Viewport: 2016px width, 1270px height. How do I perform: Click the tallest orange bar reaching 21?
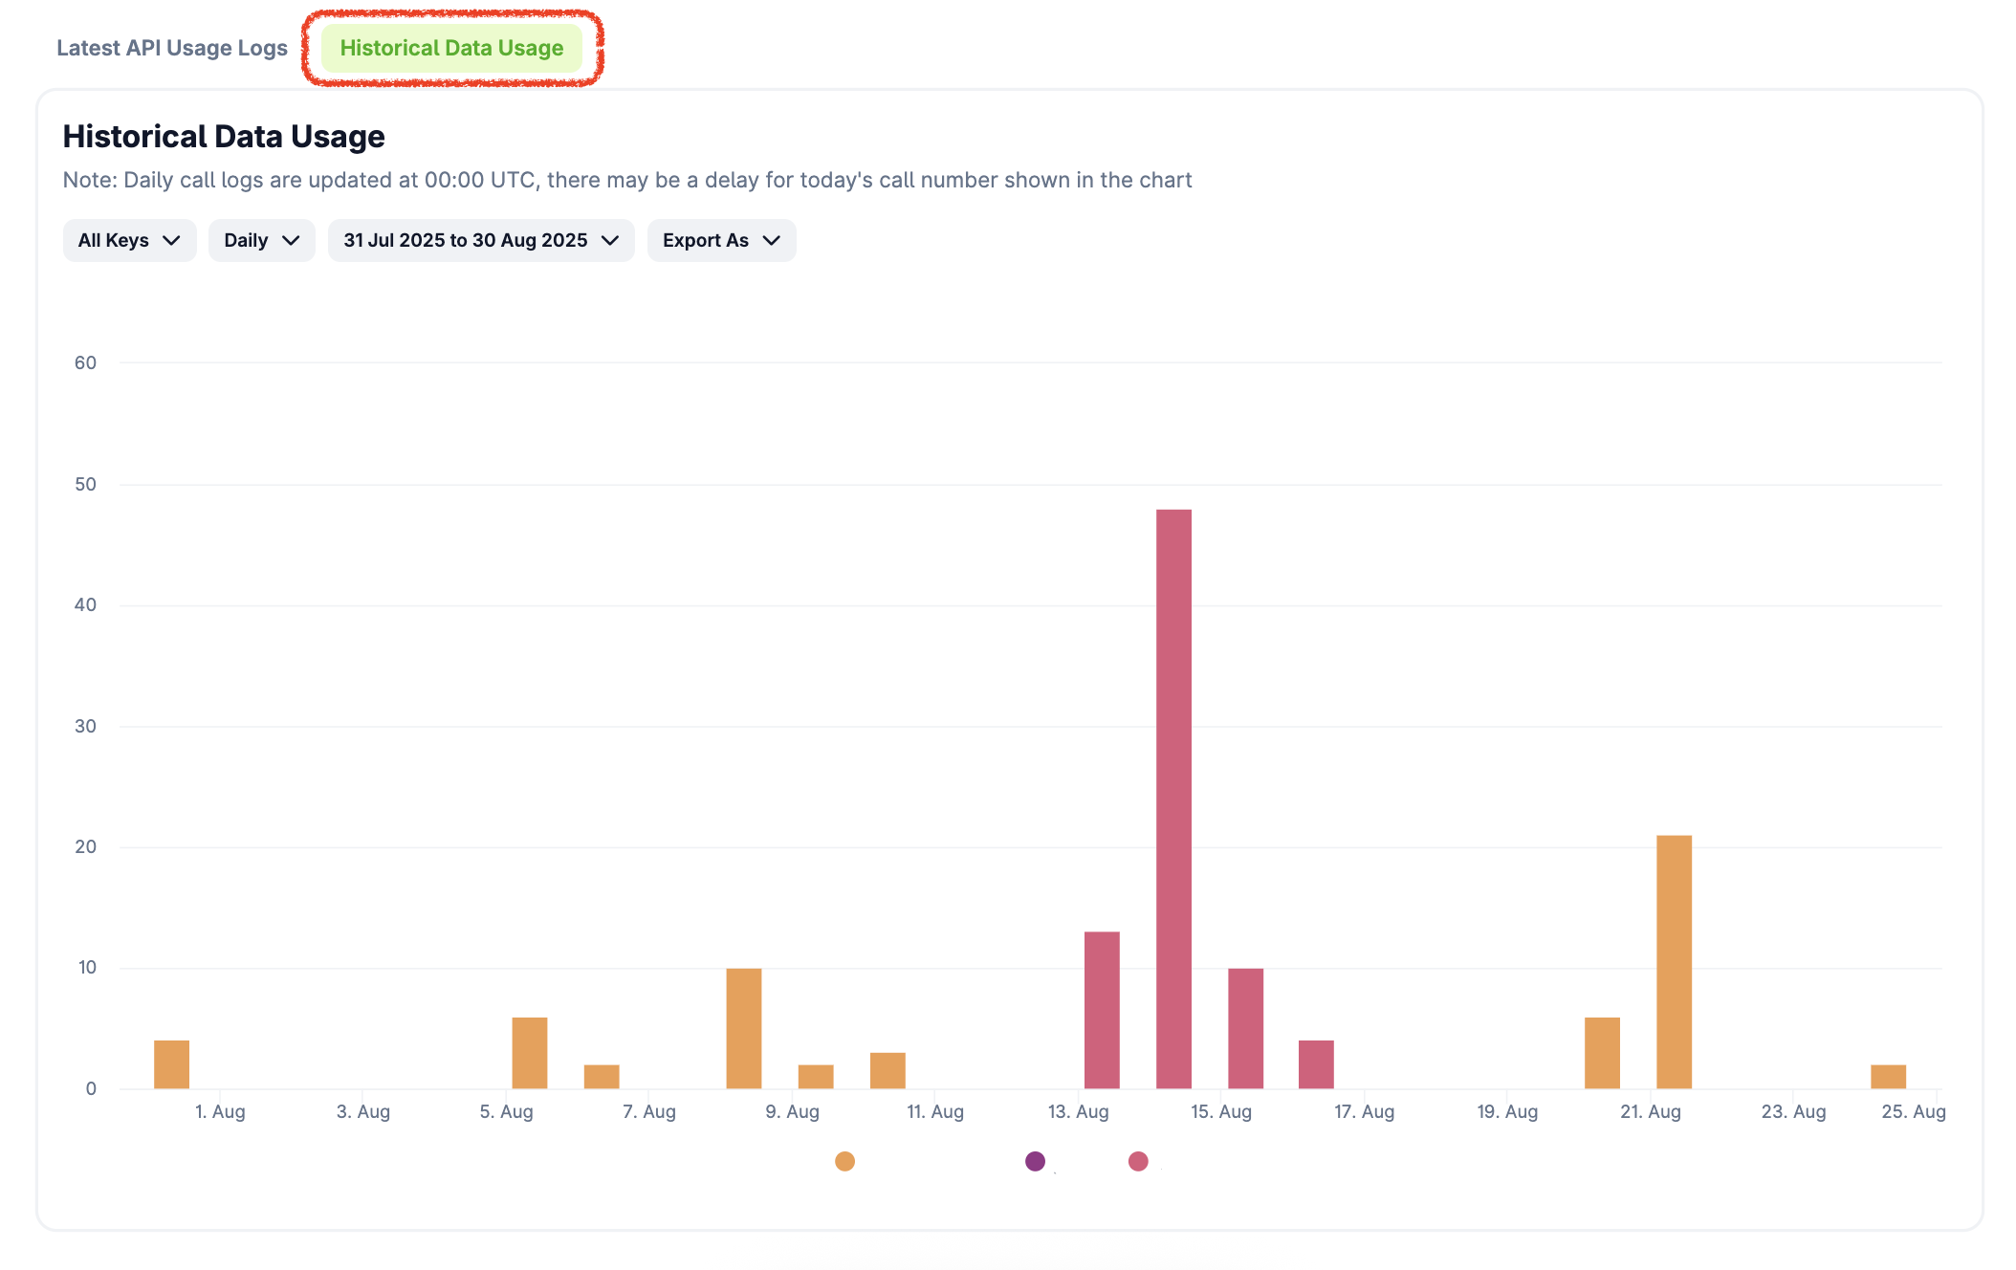(1674, 961)
